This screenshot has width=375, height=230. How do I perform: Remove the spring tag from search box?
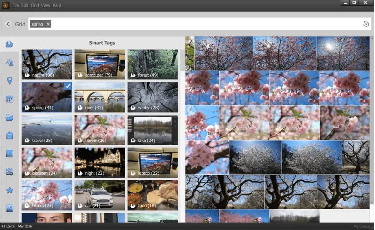pyautogui.click(x=48, y=24)
